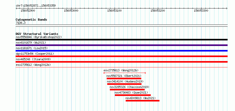This screenshot has height=111, width=235.
Task: Click ruler position 156052900
Action: [x=28, y=11]
